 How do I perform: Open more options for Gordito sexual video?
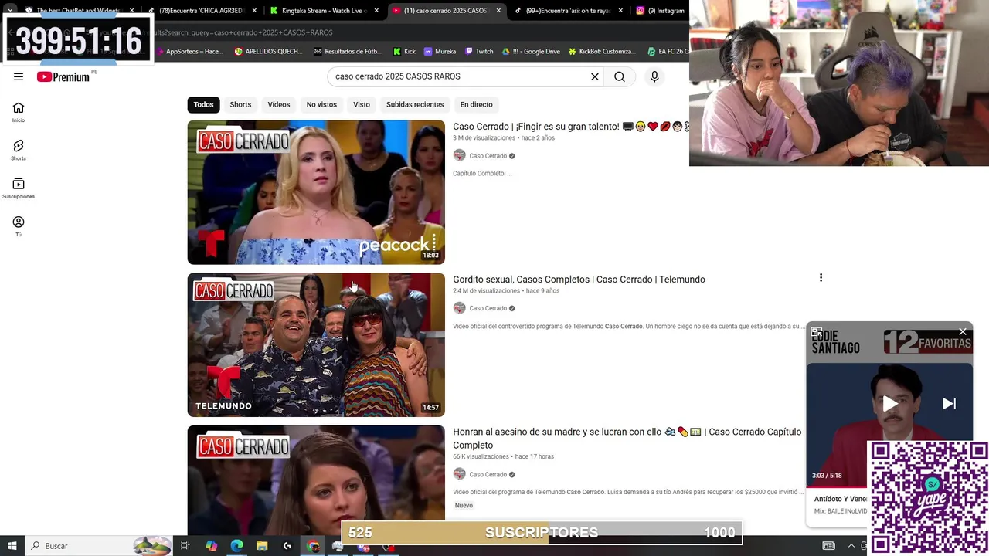(821, 278)
